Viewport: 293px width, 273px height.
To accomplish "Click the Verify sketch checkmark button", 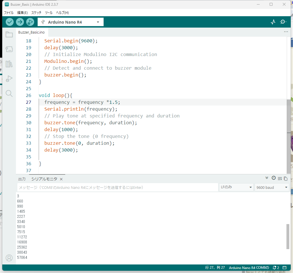I will coord(10,22).
